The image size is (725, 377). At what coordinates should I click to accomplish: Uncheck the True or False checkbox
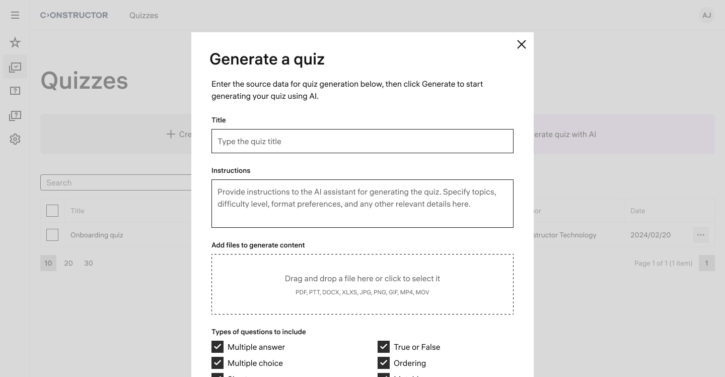point(384,347)
